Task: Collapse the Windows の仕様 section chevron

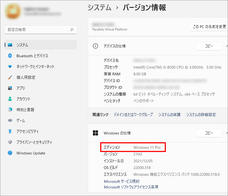Action: coord(226,133)
